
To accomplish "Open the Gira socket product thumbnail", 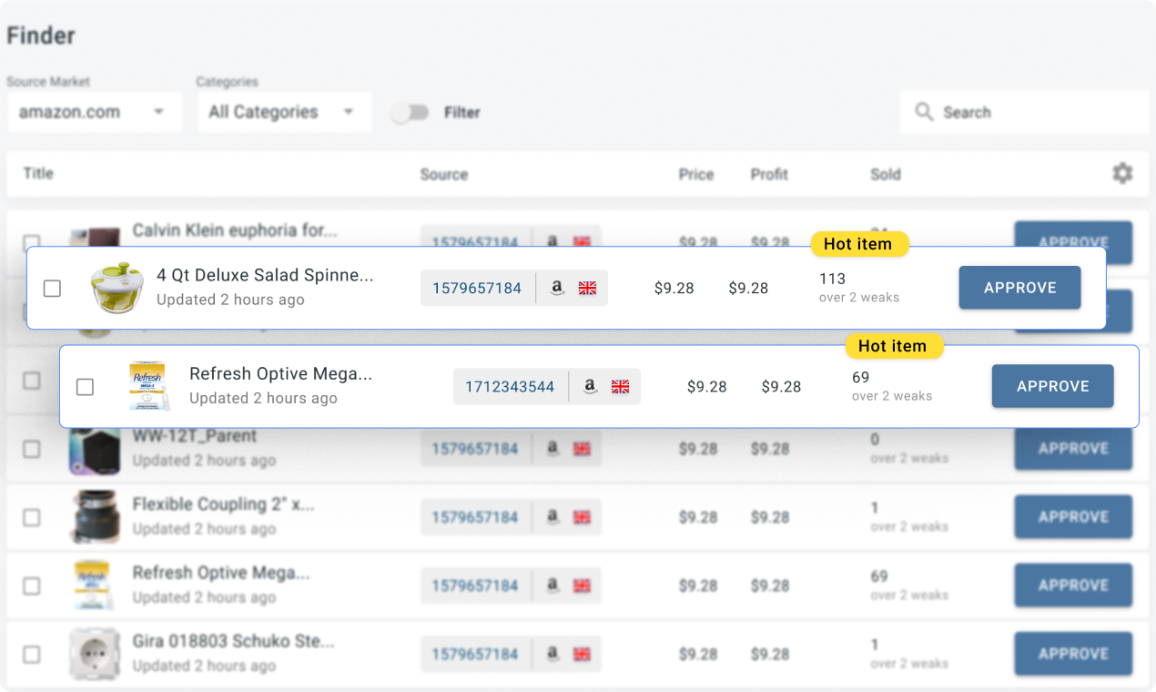I will click(x=95, y=654).
